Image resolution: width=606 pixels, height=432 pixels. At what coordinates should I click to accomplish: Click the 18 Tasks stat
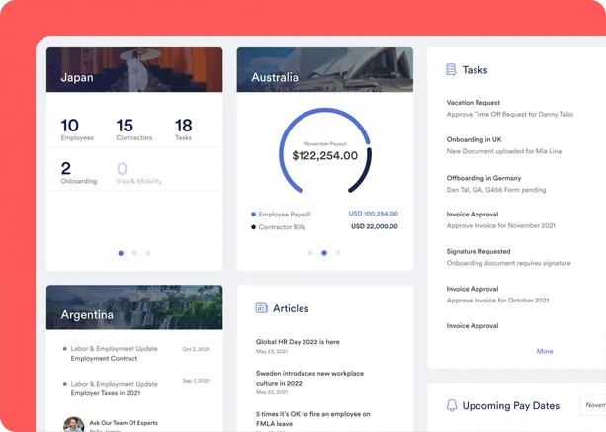[x=183, y=130]
